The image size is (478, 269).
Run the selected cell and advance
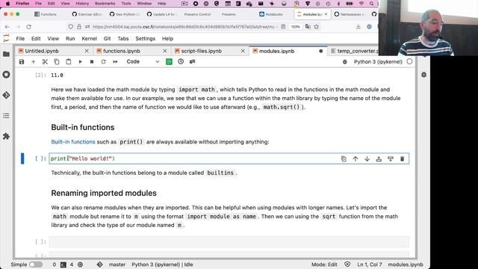pyautogui.click(x=80, y=61)
